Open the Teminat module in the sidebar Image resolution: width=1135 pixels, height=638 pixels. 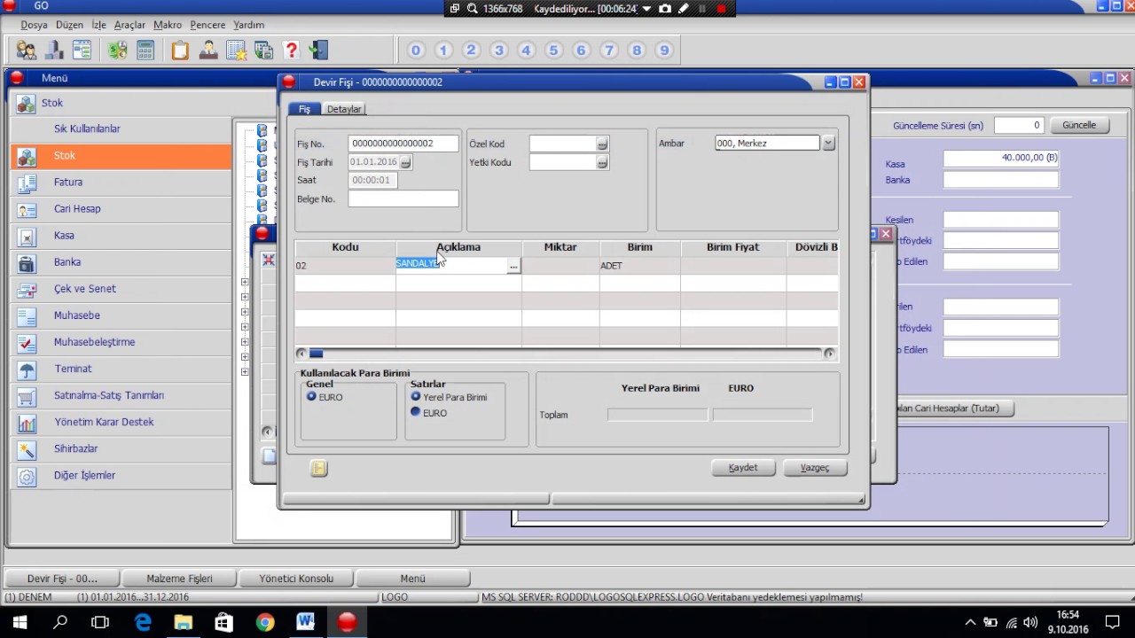pyautogui.click(x=121, y=369)
